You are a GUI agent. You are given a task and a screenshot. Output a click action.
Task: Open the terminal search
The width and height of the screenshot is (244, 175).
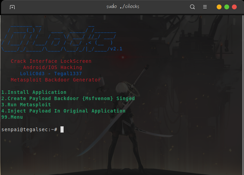193,7
